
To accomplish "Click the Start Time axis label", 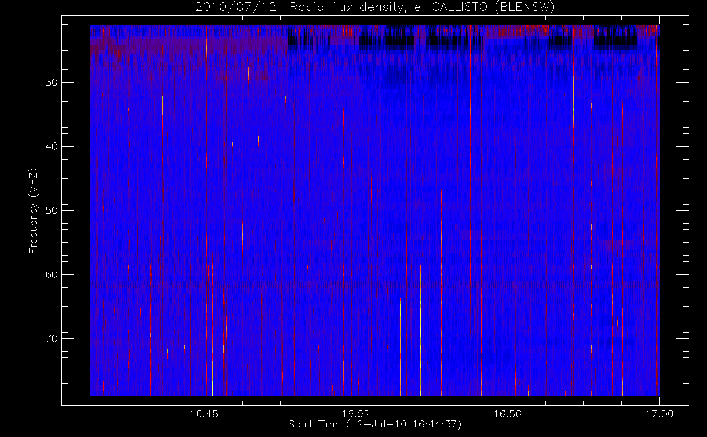I will 375,424.
